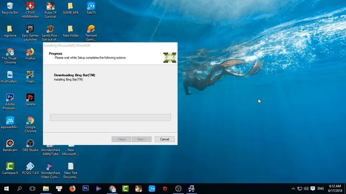Open the Recycle Bin desktop icon

pyautogui.click(x=10, y=9)
